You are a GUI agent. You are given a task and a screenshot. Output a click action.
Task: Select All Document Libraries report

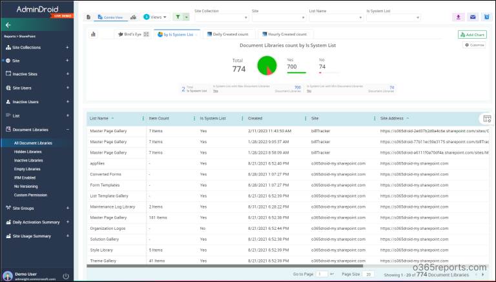(33, 143)
